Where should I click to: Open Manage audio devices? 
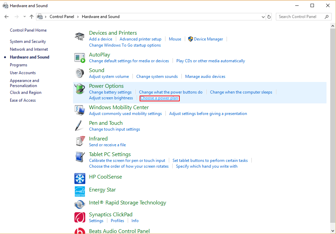[x=205, y=77]
